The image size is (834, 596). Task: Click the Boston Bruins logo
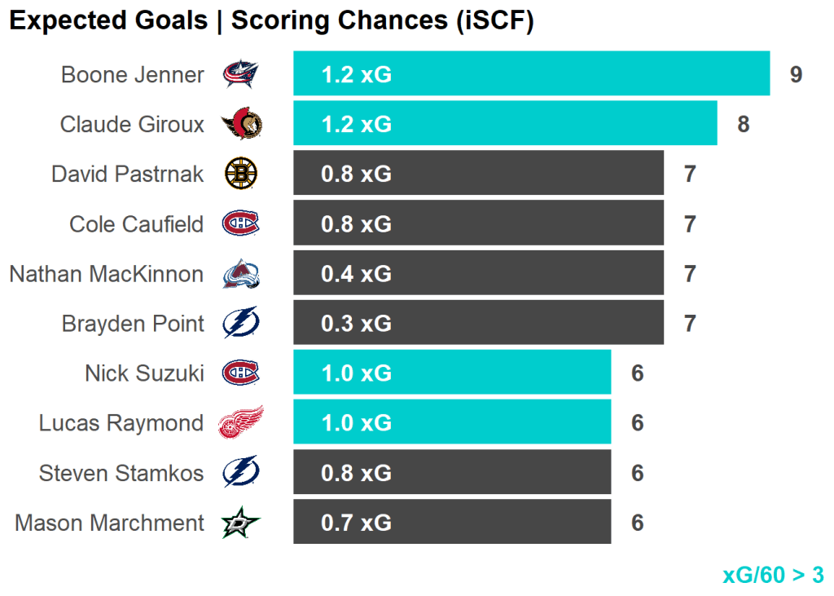pyautogui.click(x=241, y=174)
